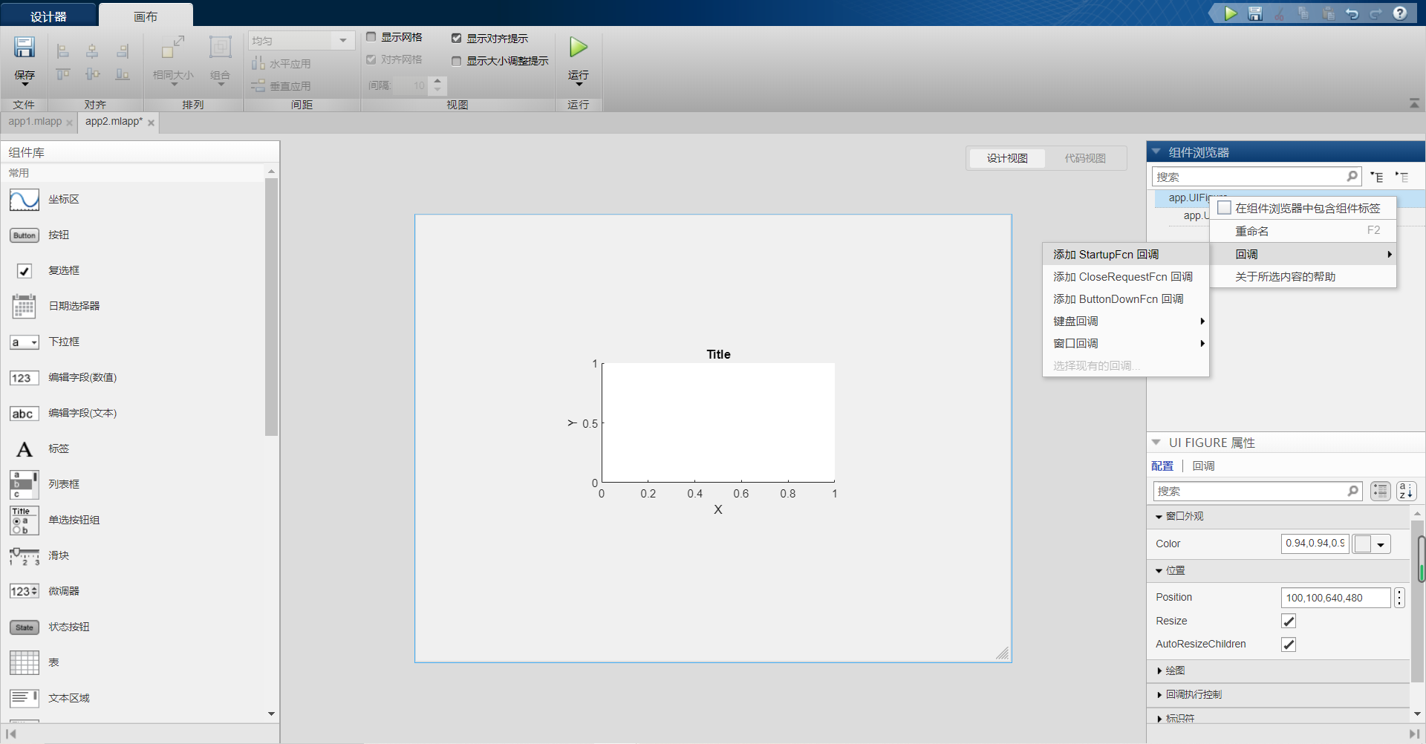Choose 添加 StartupFcn 回调 from the menu
The height and width of the screenshot is (744, 1426).
[1105, 254]
